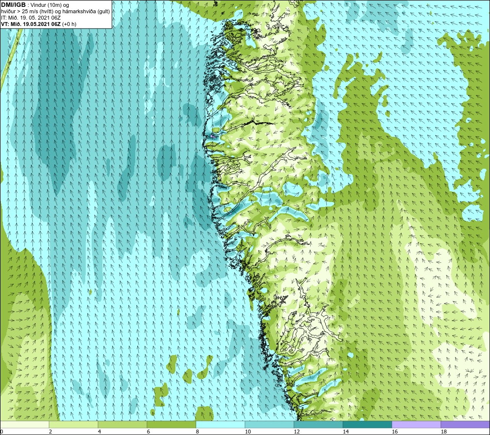Click the teal 12–14 m/s legend swatch

(x=318, y=424)
